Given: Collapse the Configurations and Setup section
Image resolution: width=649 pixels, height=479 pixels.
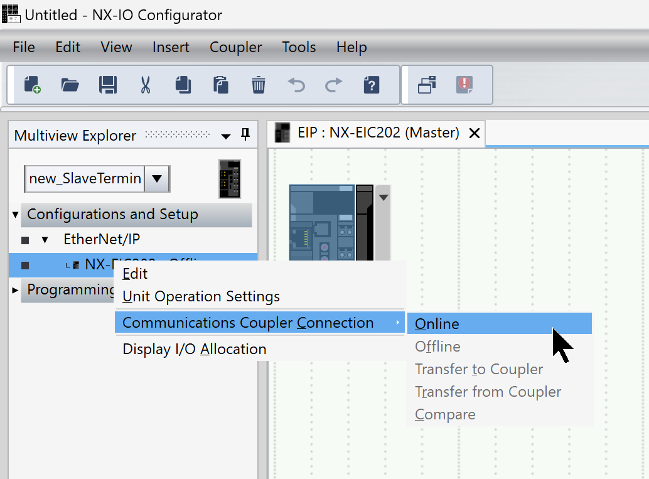Looking at the screenshot, I should tap(16, 215).
